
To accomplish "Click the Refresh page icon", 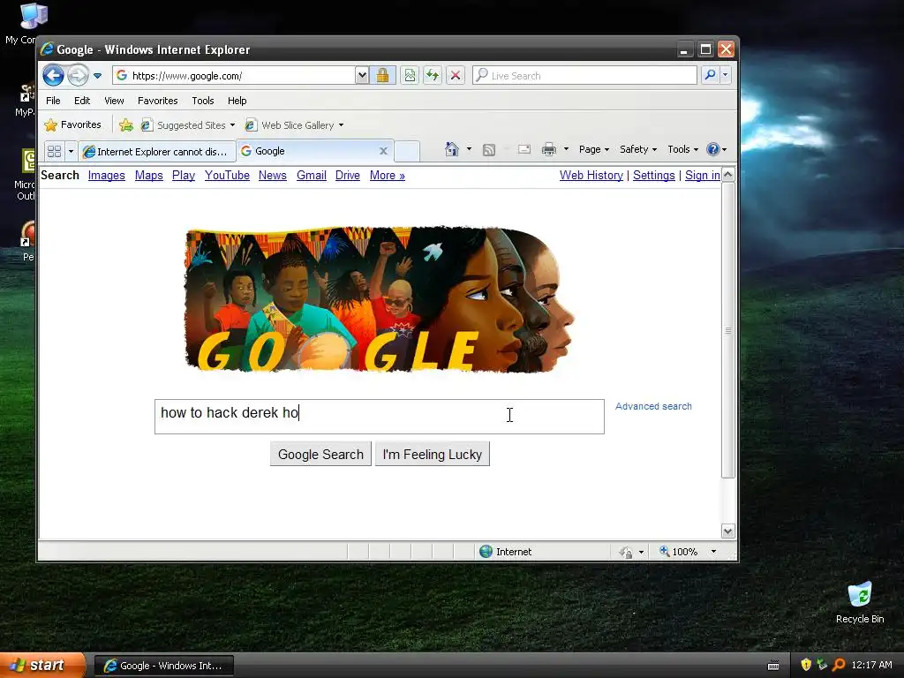I will click(x=433, y=76).
